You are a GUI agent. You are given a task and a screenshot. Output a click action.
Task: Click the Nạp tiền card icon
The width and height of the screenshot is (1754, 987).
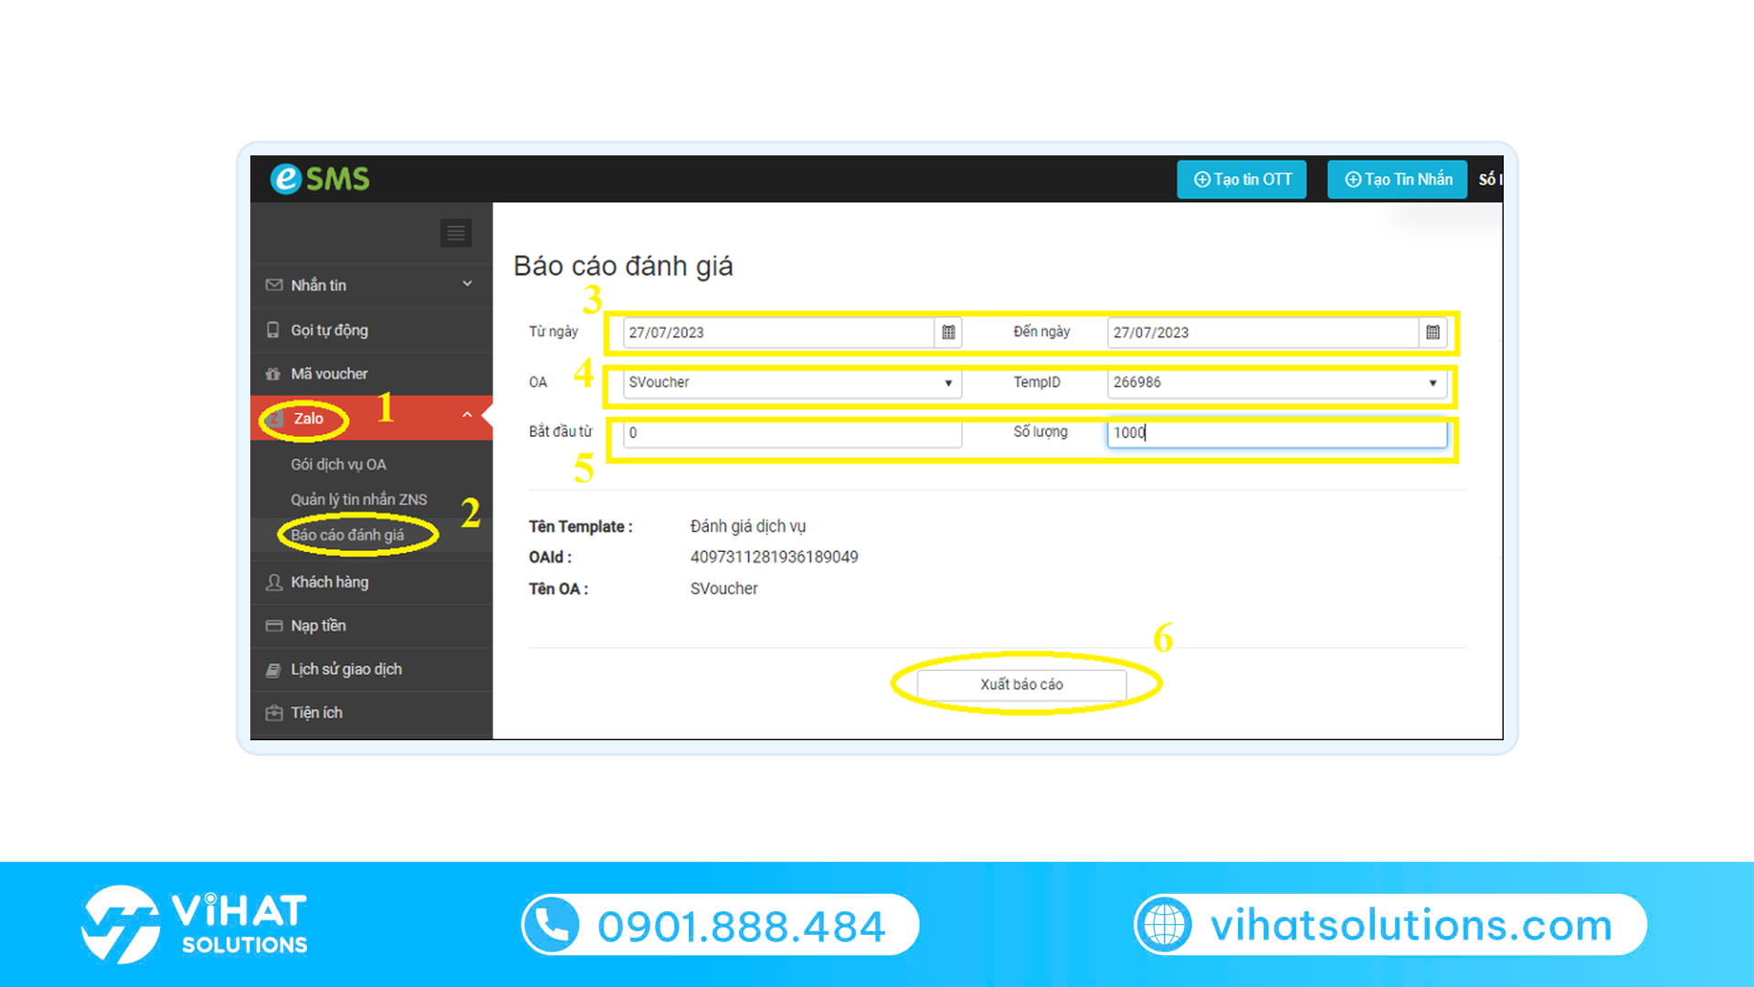pos(273,626)
